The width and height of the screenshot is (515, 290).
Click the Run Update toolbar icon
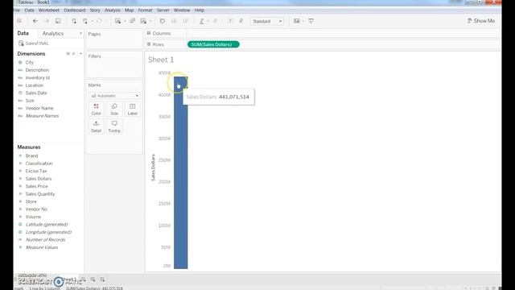99,21
